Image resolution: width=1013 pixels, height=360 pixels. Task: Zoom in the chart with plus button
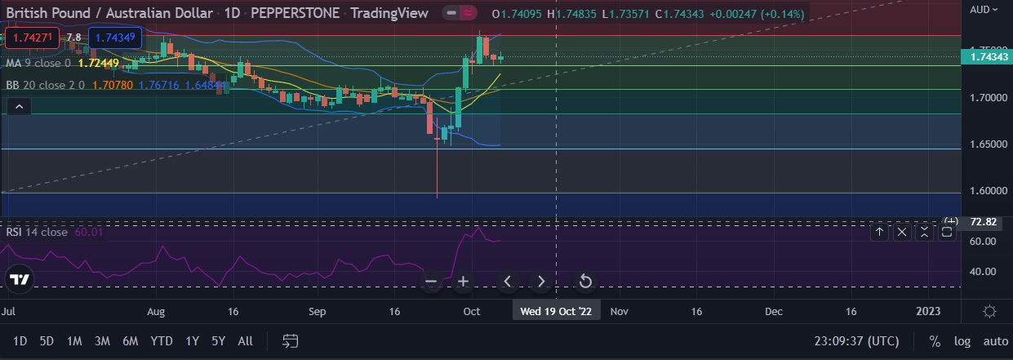pos(464,282)
